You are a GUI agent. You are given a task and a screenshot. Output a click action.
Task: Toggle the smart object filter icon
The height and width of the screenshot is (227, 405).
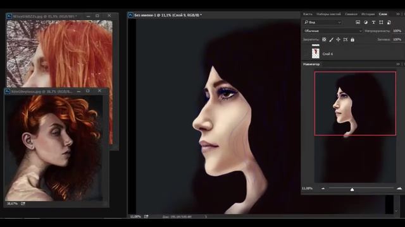[389, 23]
